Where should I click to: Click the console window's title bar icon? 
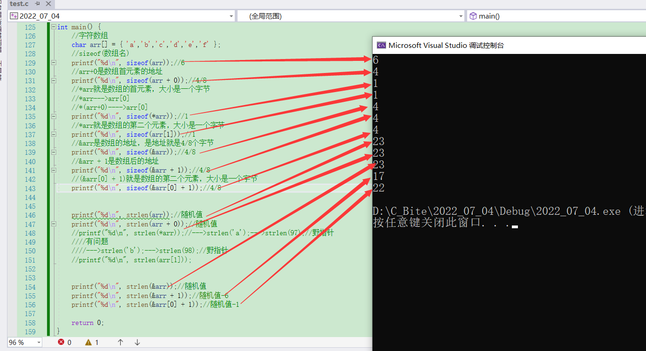click(381, 45)
